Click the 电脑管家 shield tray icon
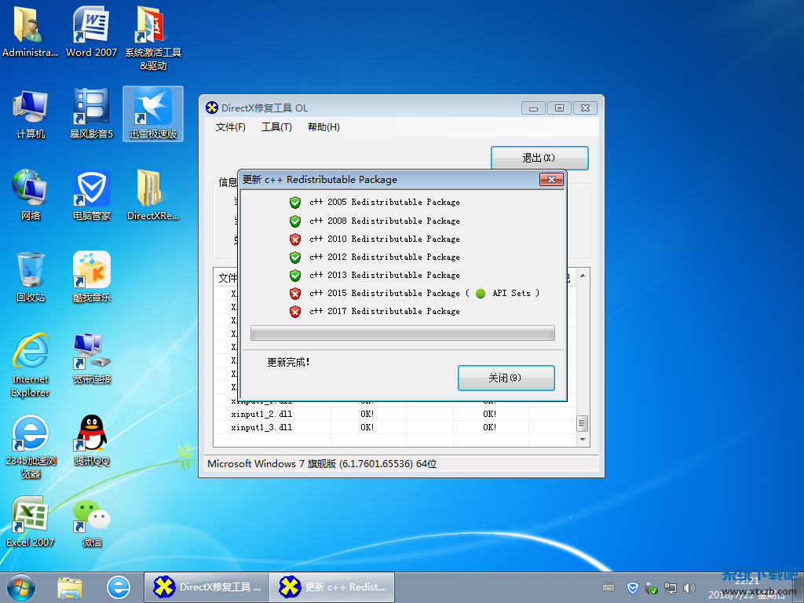The image size is (804, 603). click(x=633, y=588)
